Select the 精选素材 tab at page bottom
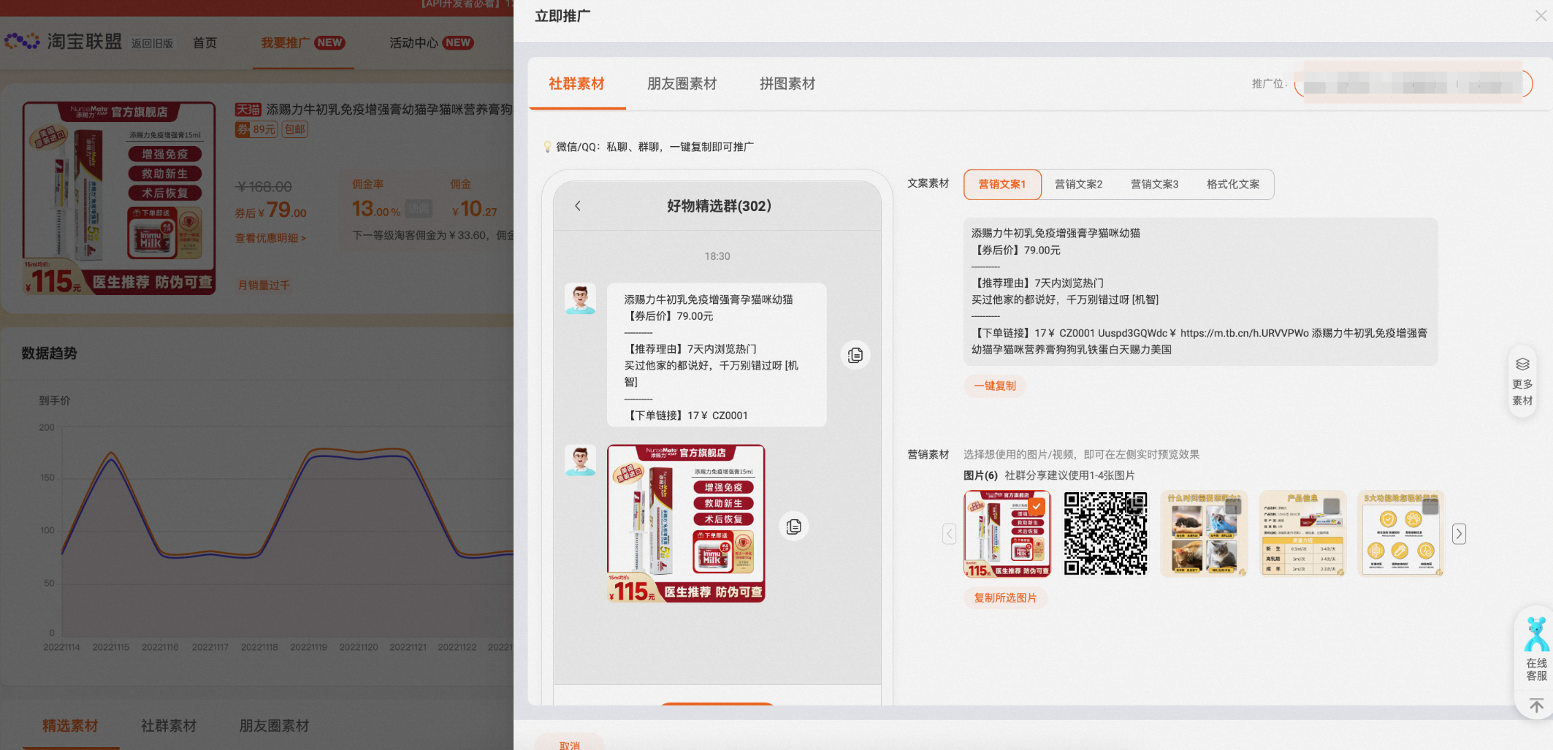The image size is (1553, 750). coord(70,726)
